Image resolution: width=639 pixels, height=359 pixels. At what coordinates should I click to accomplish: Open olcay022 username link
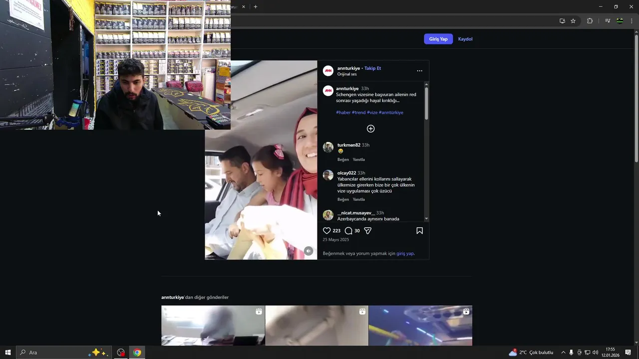point(347,173)
